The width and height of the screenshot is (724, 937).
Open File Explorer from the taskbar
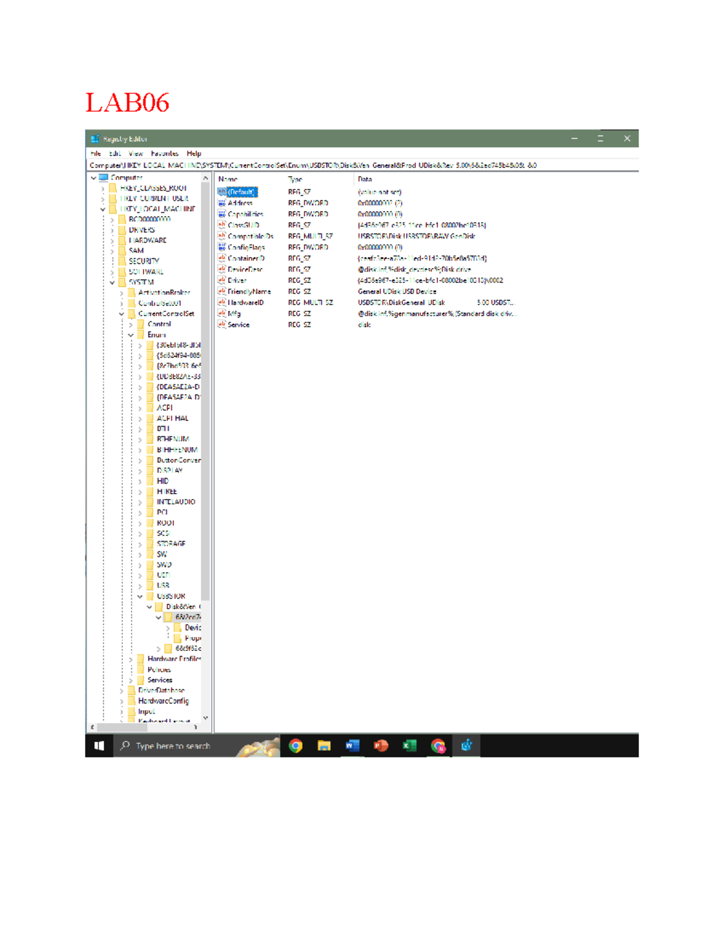click(x=325, y=746)
